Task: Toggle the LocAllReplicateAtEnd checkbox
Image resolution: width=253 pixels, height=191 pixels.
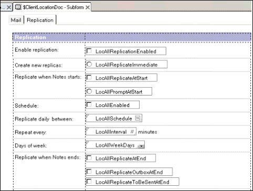Action: 89,158
